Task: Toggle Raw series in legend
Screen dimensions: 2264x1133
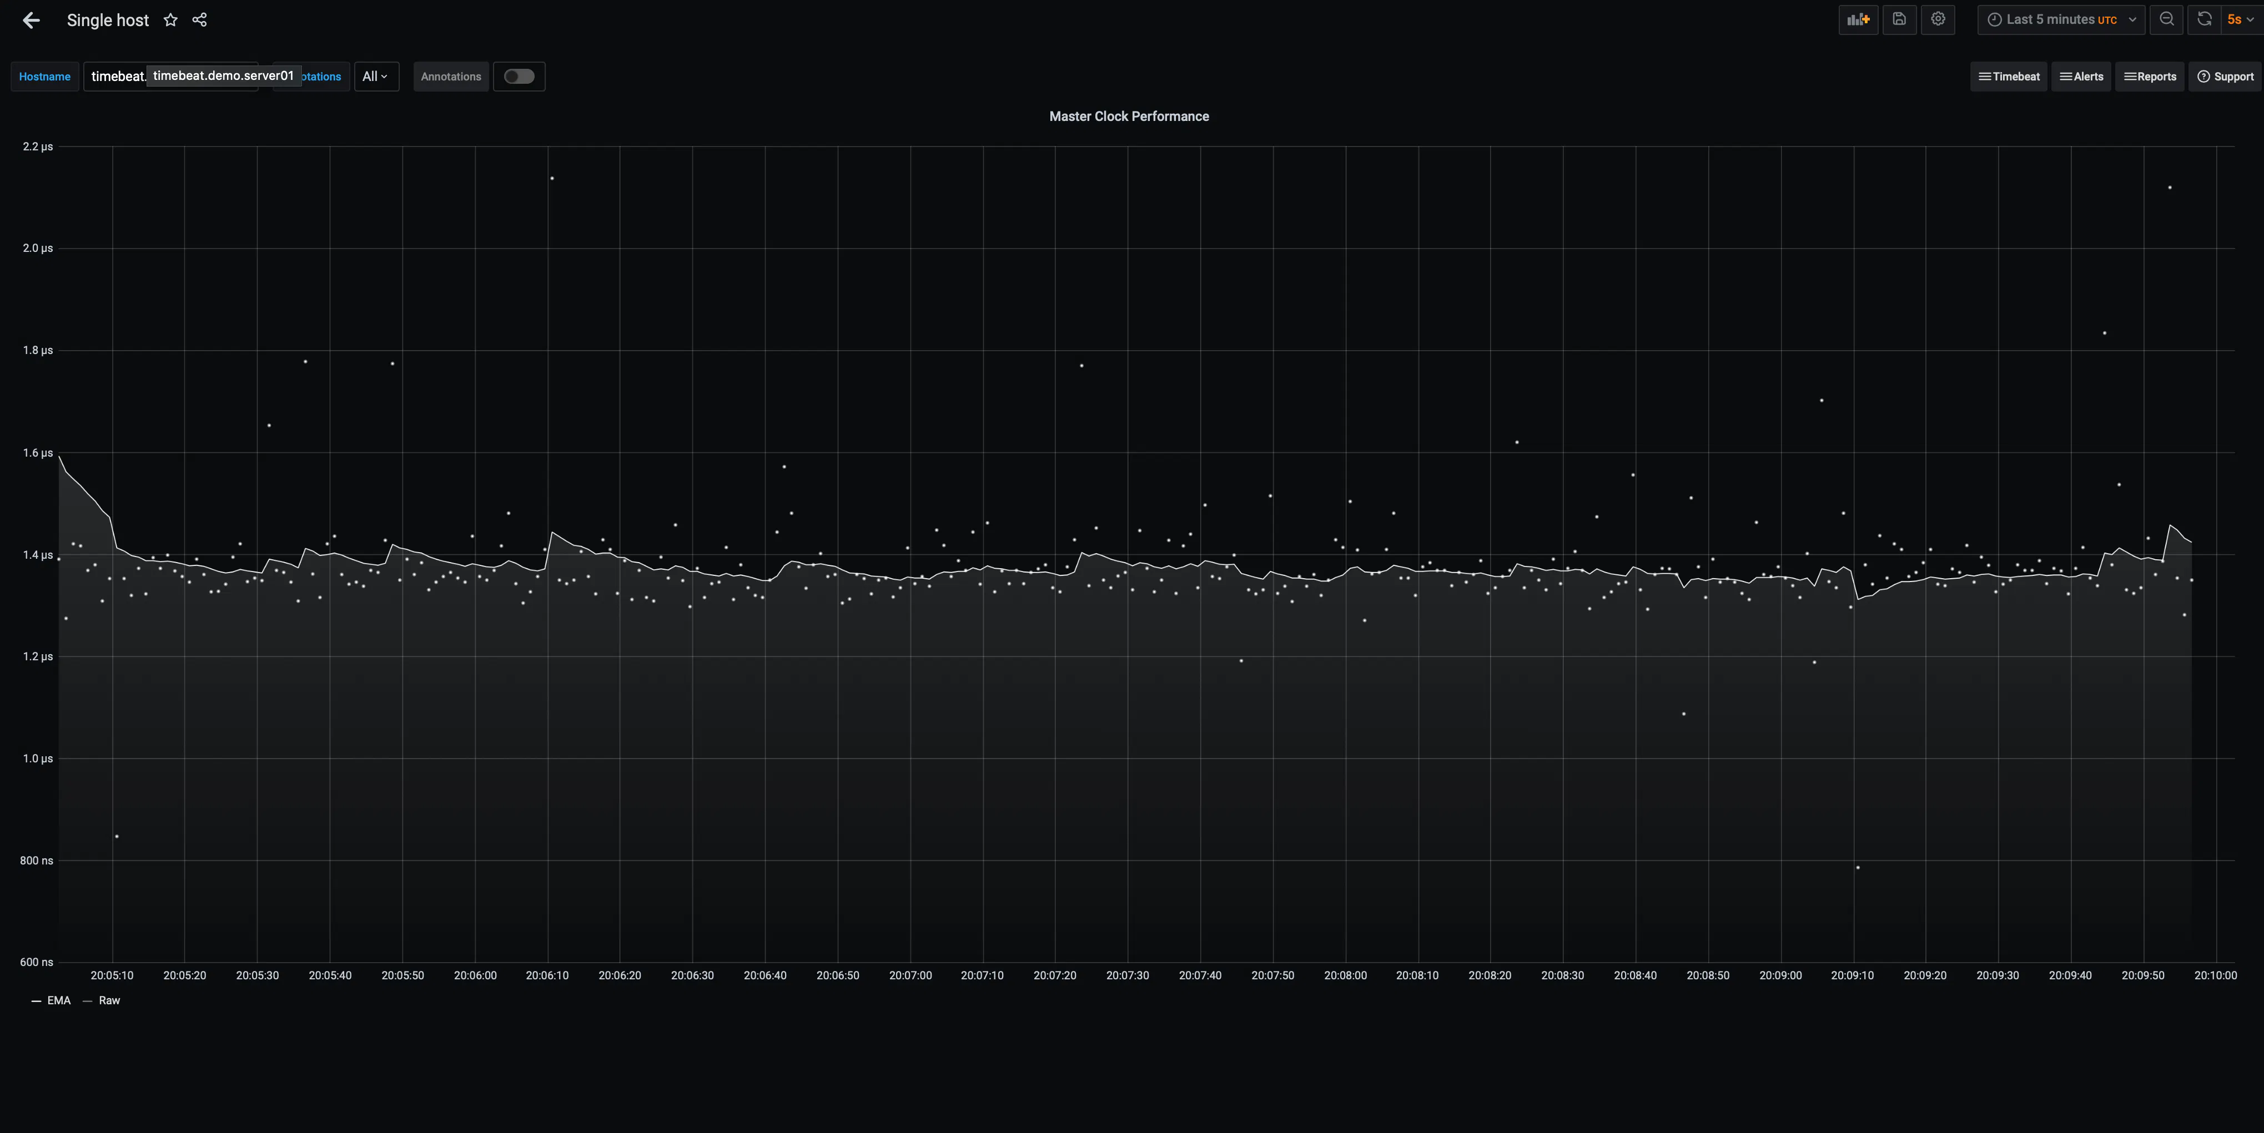Action: click(x=102, y=1000)
